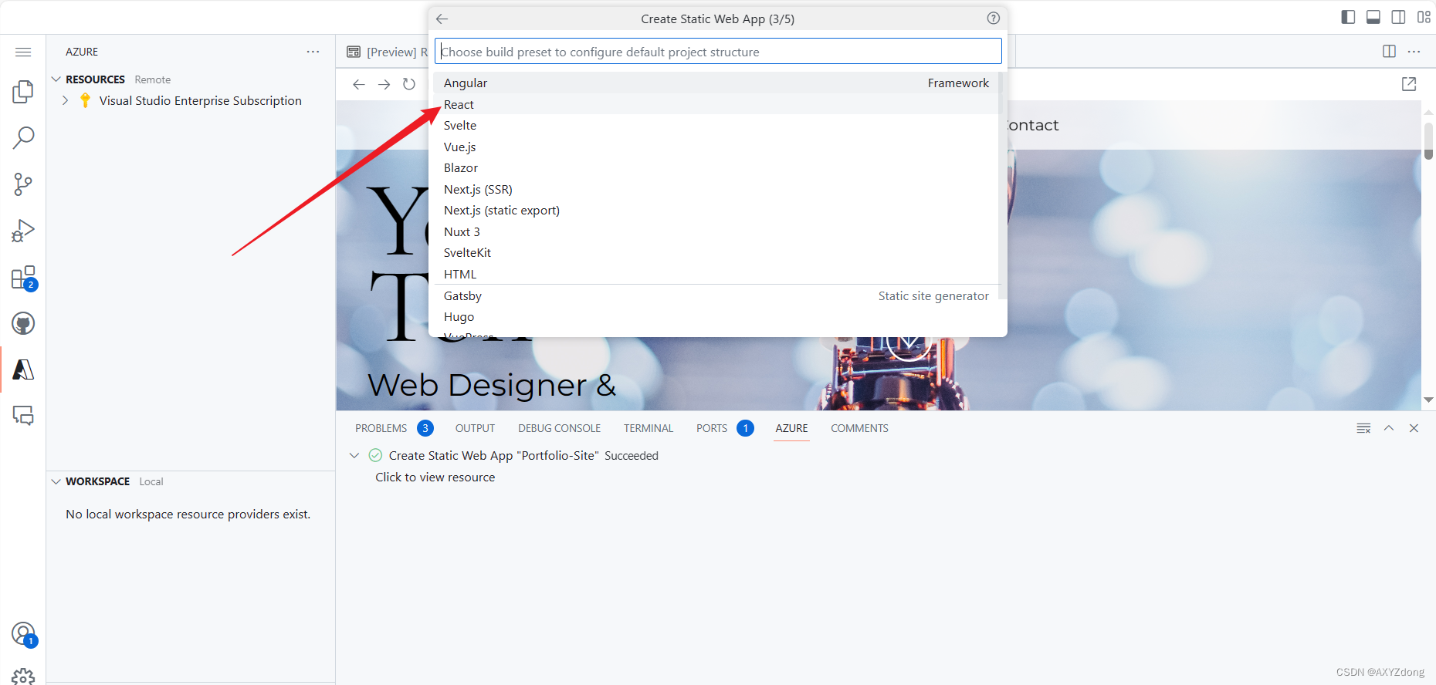This screenshot has width=1436, height=685.
Task: Switch to the TERMINAL tab
Action: point(649,428)
